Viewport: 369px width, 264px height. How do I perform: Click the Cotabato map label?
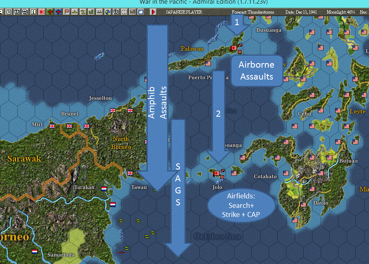pyautogui.click(x=265, y=177)
